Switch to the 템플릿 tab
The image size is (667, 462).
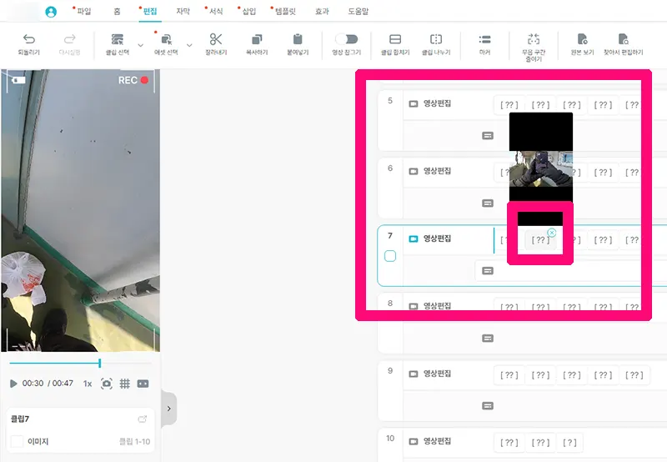(285, 12)
